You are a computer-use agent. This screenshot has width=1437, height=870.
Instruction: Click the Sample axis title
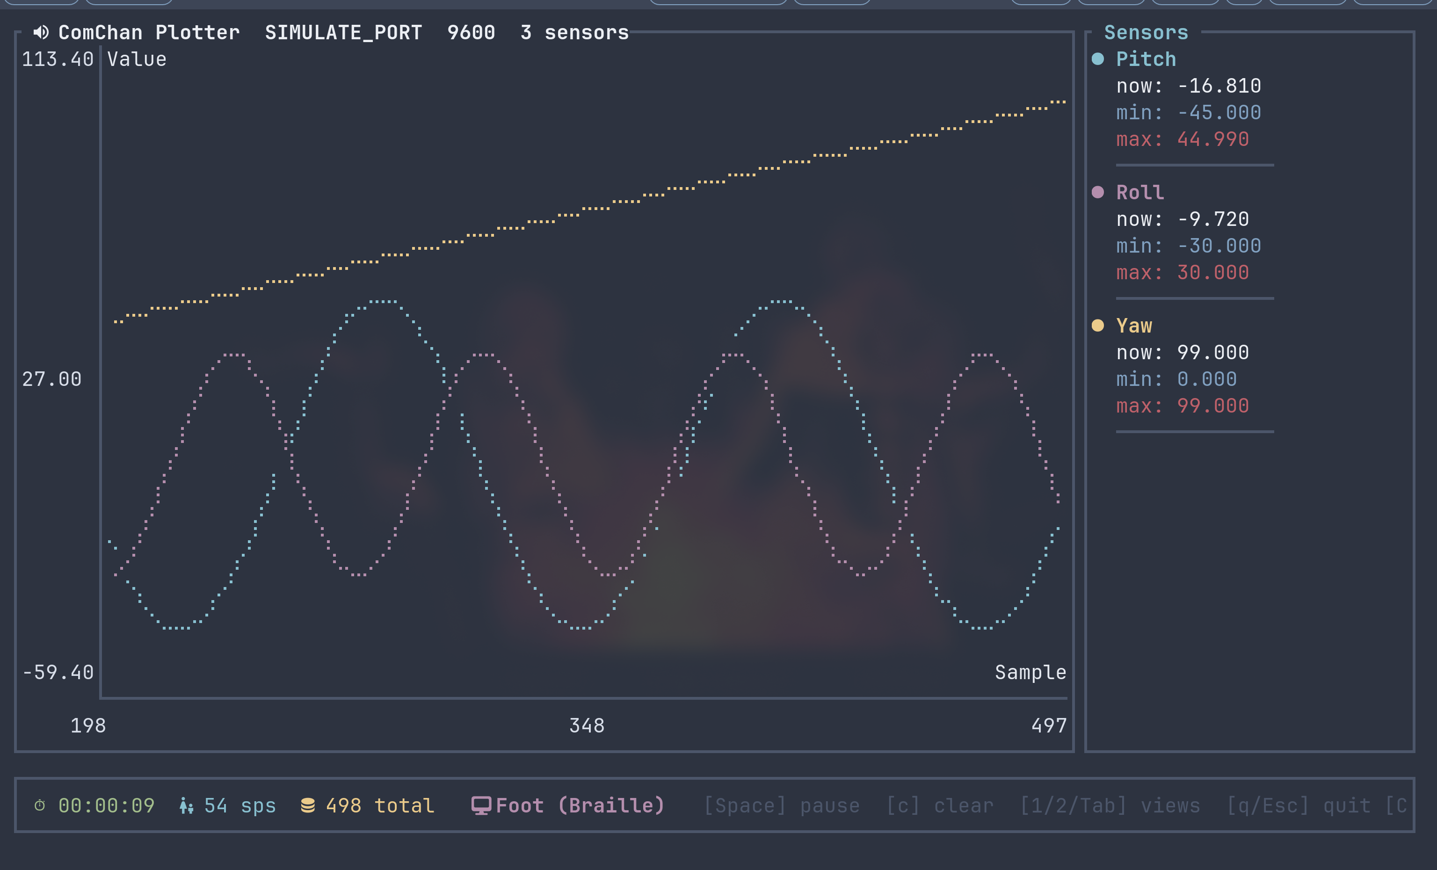1031,672
